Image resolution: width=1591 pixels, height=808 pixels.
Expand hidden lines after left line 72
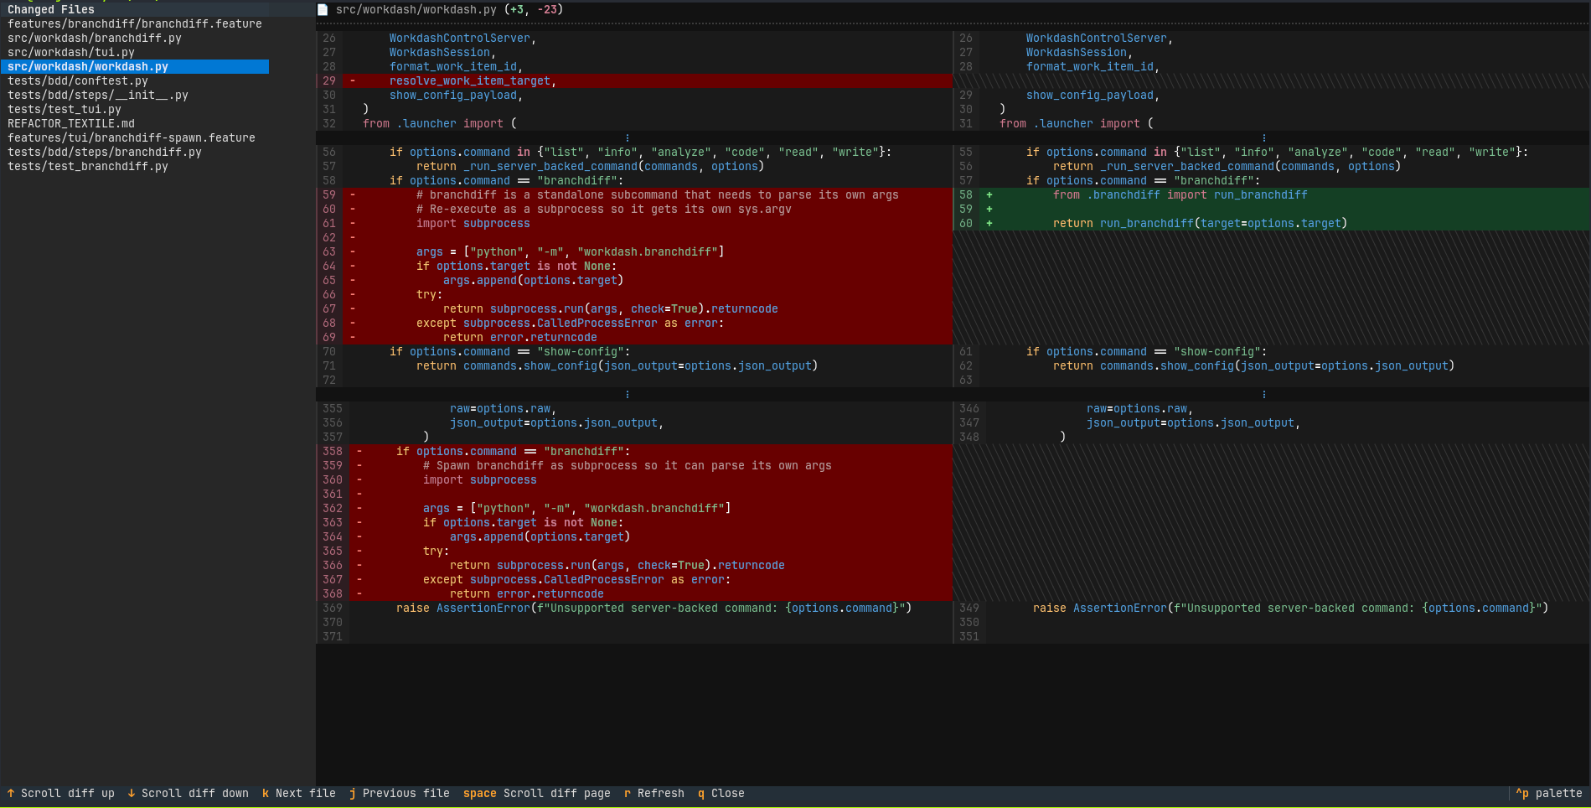(628, 395)
